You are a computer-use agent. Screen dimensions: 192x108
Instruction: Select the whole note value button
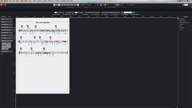pyautogui.click(x=67, y=13)
